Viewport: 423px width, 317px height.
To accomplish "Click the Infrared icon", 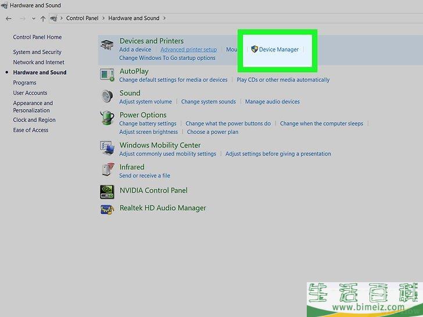I will (x=107, y=170).
